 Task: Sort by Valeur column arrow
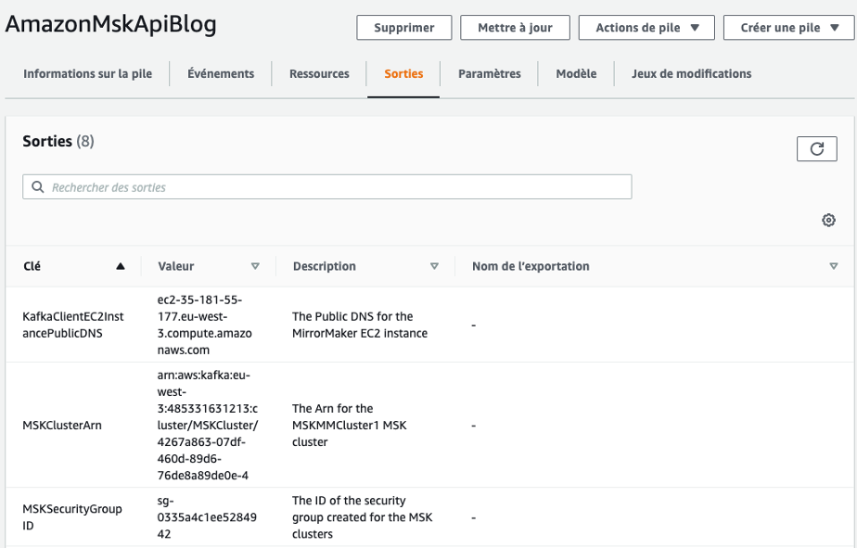255,266
